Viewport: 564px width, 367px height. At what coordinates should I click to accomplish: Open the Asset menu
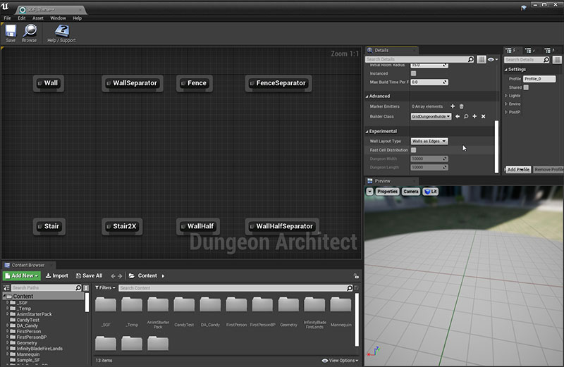coord(38,18)
